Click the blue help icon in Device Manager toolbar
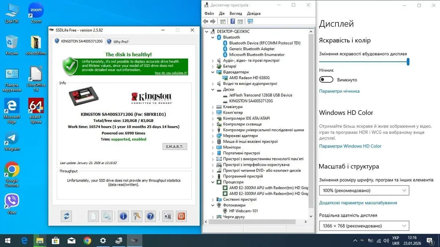 232,22
